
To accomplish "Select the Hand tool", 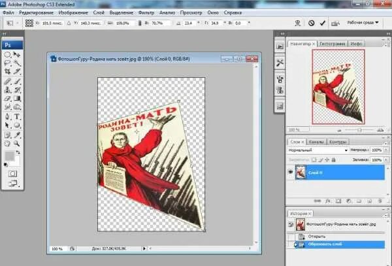I will pyautogui.click(x=7, y=144).
